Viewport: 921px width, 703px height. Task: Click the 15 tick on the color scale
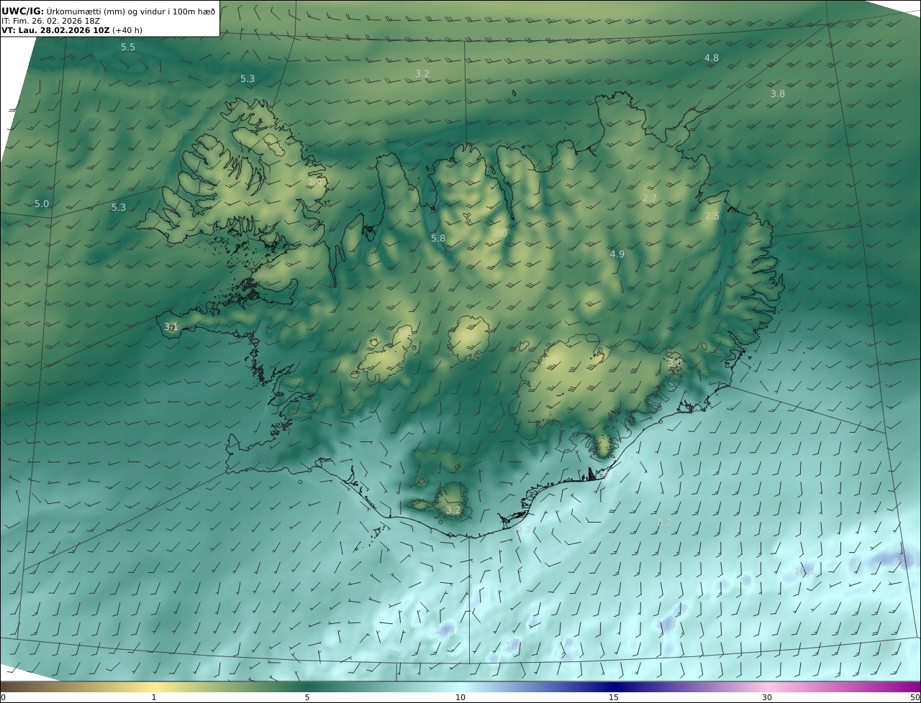(x=614, y=697)
